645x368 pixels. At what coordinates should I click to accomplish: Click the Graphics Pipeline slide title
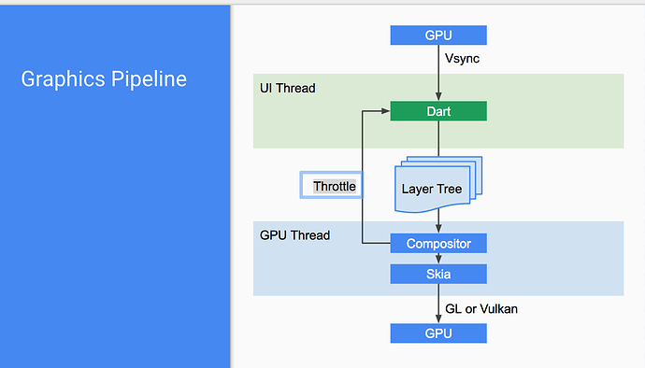(104, 79)
